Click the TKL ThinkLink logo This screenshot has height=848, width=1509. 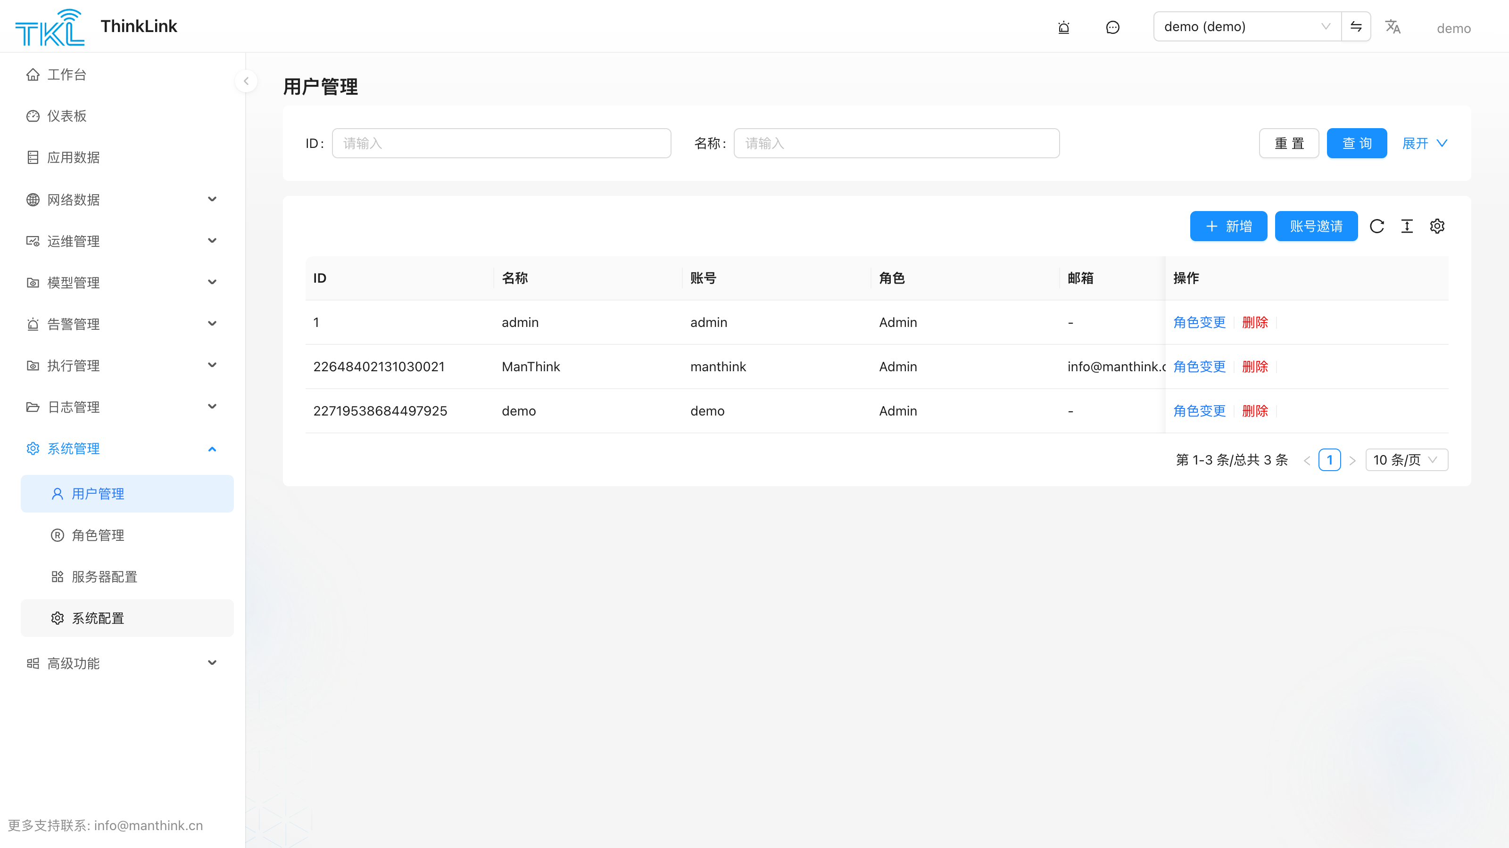click(x=96, y=27)
